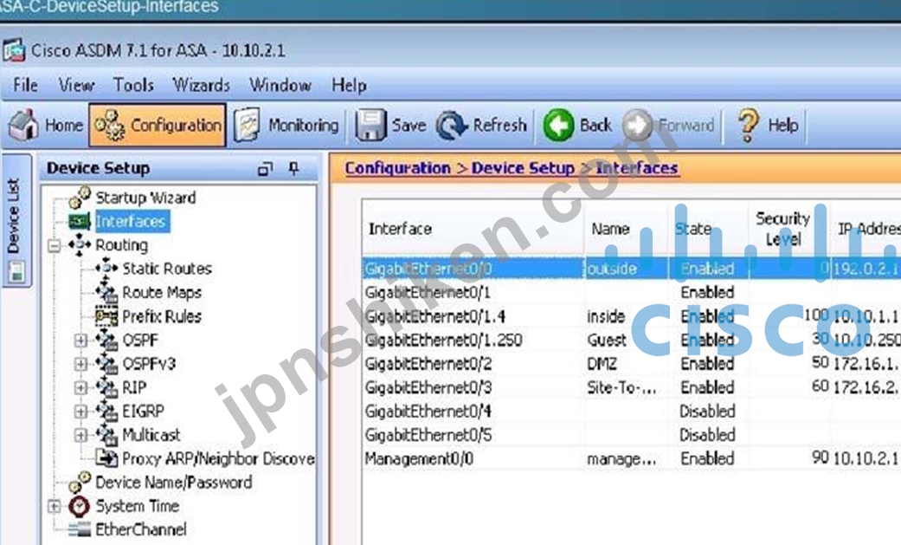Click the Proxy ARP/Neighbor Discovery icon
This screenshot has height=545, width=901.
coord(106,458)
